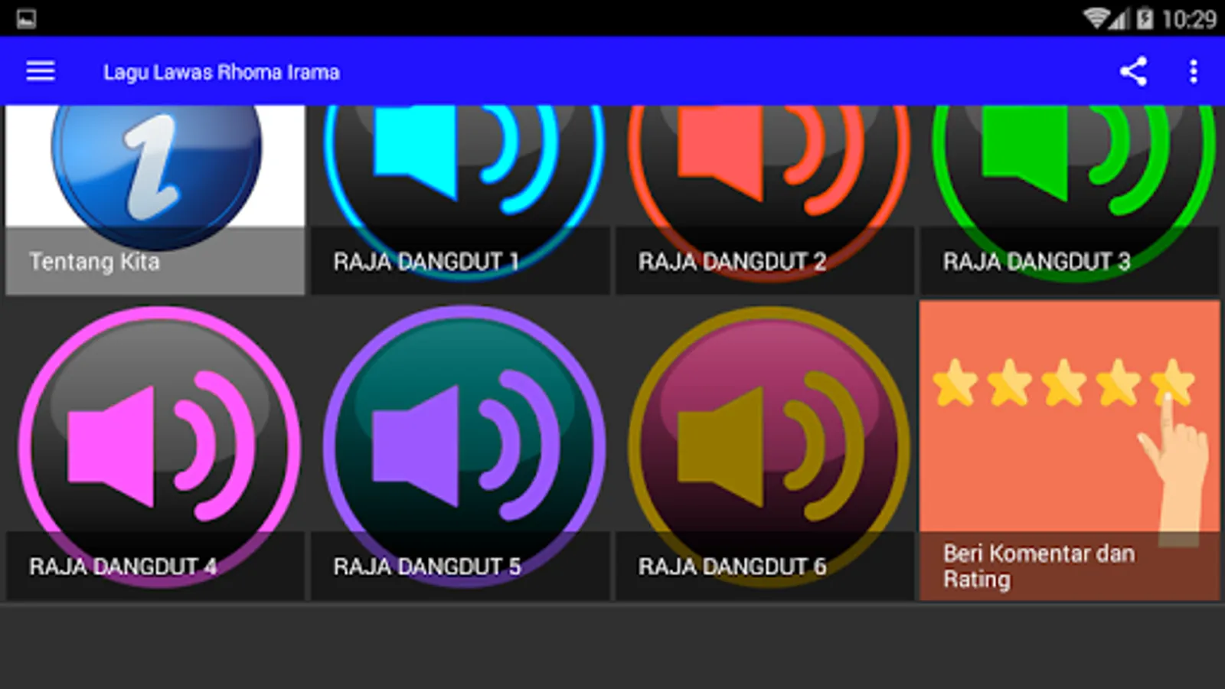Tap the gold speaker icon
This screenshot has height=689, width=1225.
pyautogui.click(x=769, y=448)
